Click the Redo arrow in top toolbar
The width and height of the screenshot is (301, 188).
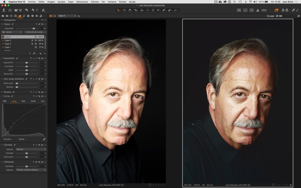[37, 10]
